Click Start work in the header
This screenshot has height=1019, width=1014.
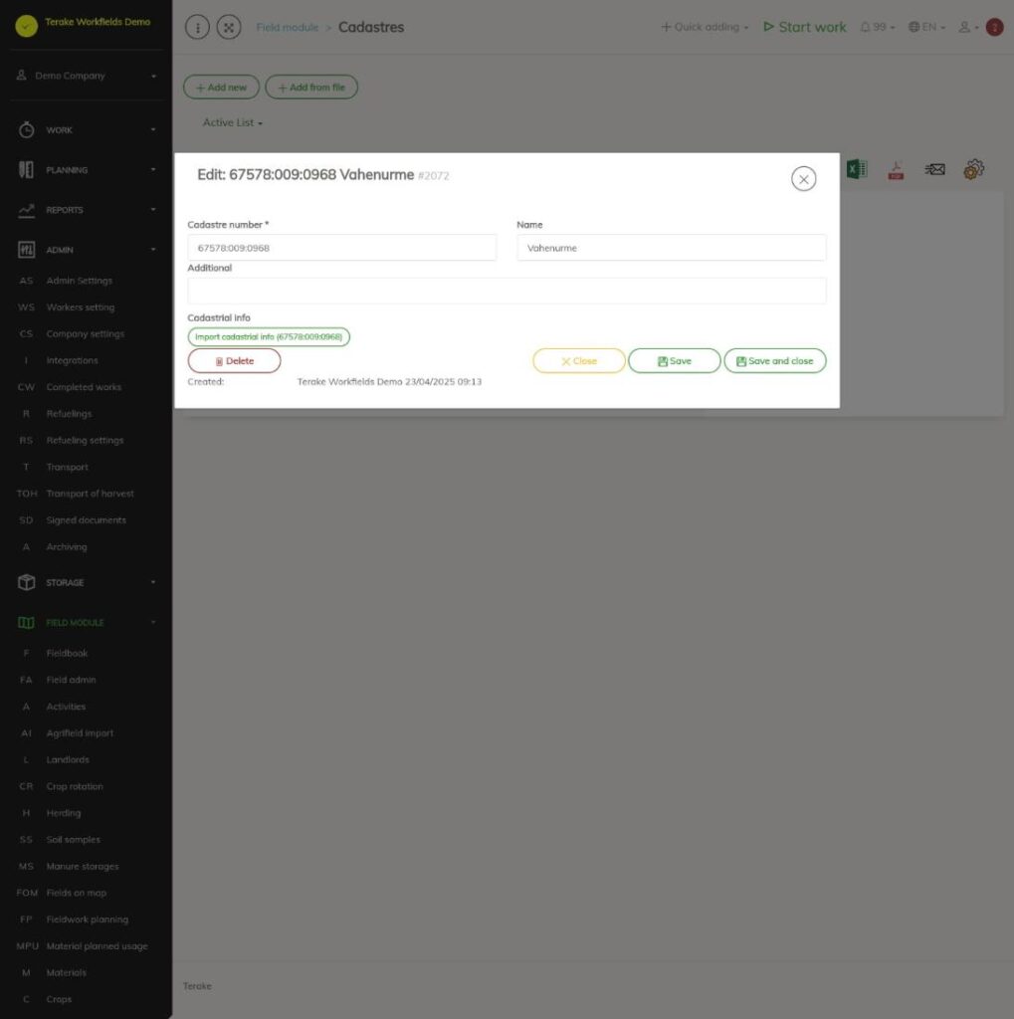[805, 27]
